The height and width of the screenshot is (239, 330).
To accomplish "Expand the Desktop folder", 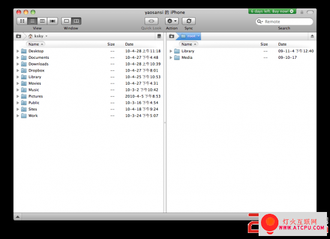I will (x=18, y=51).
